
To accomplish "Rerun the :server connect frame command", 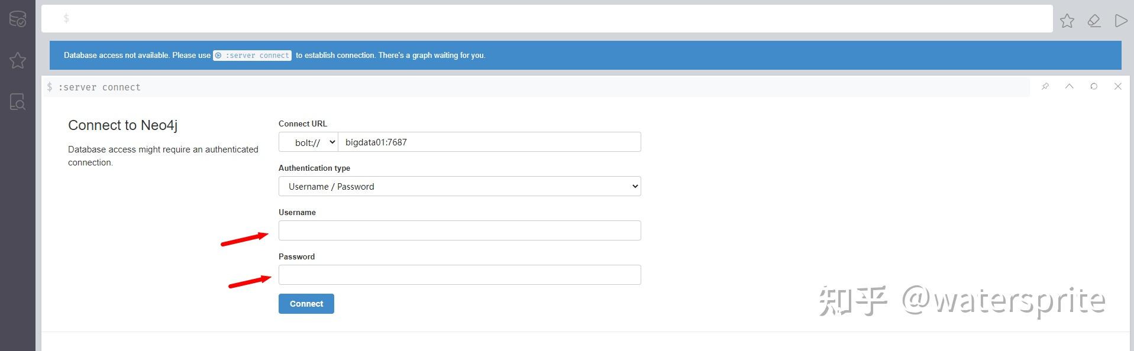I will coord(1094,86).
